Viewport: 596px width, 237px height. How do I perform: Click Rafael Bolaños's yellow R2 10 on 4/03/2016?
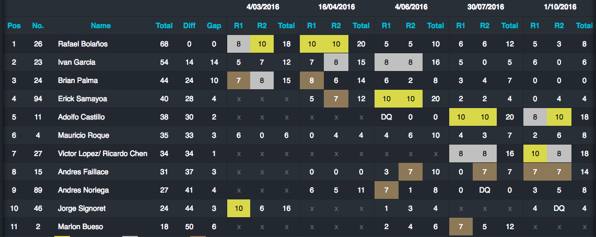[262, 44]
